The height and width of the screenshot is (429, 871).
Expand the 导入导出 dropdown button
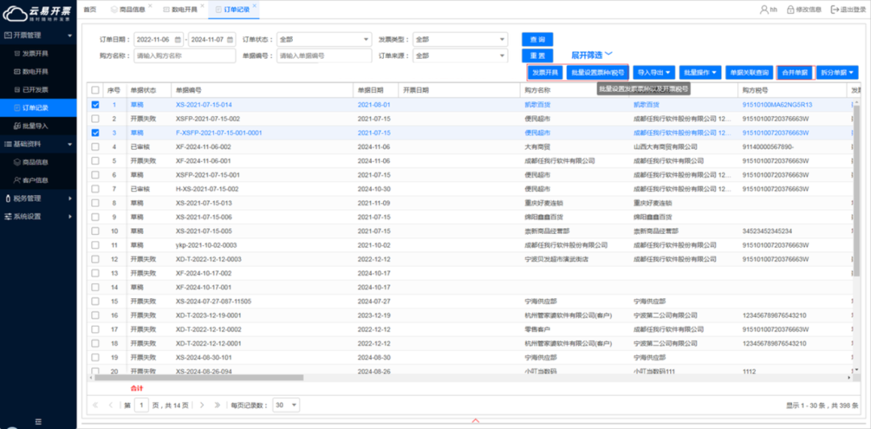(x=653, y=73)
